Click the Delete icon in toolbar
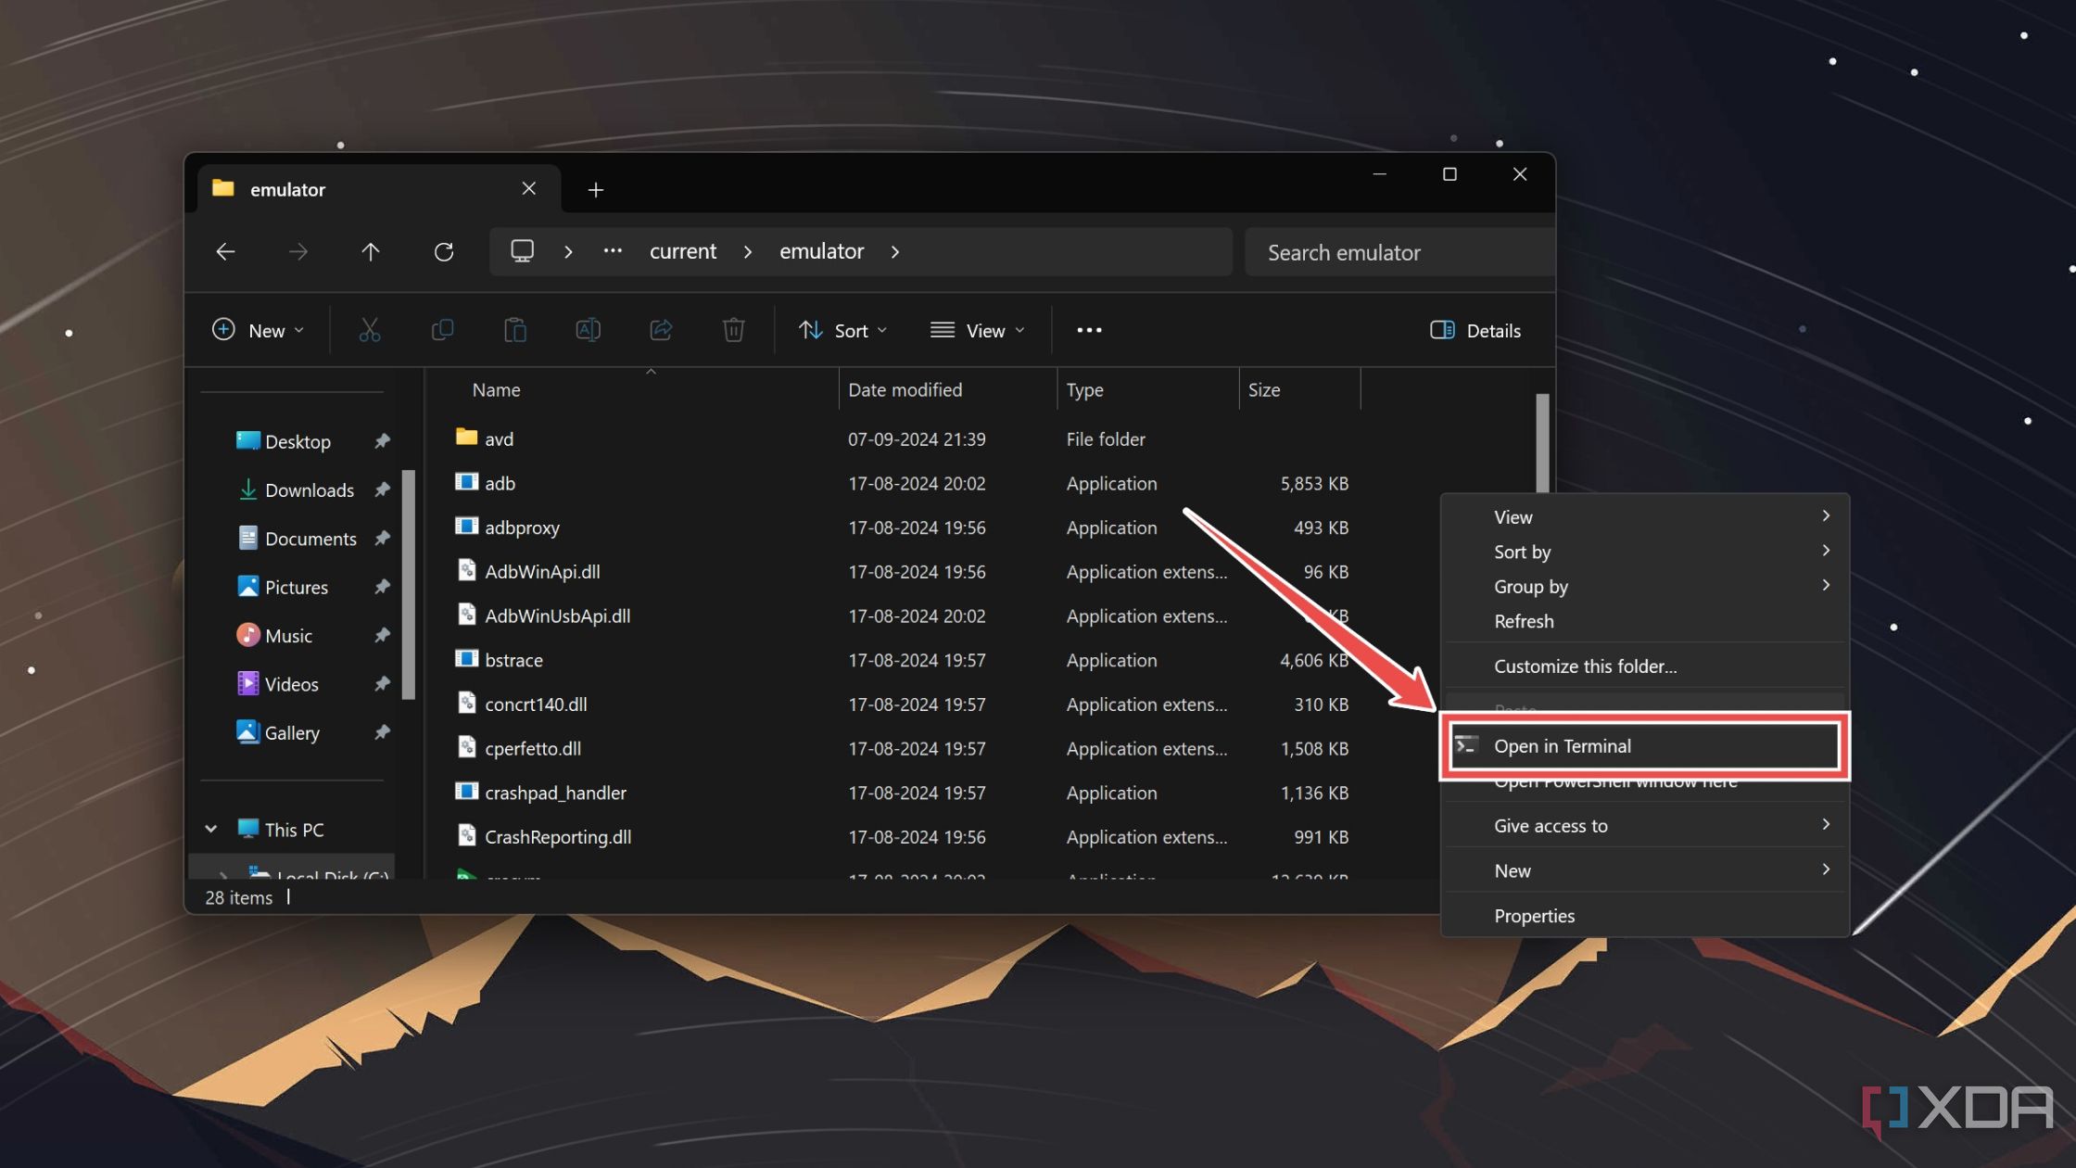Viewport: 2076px width, 1168px height. [x=731, y=331]
